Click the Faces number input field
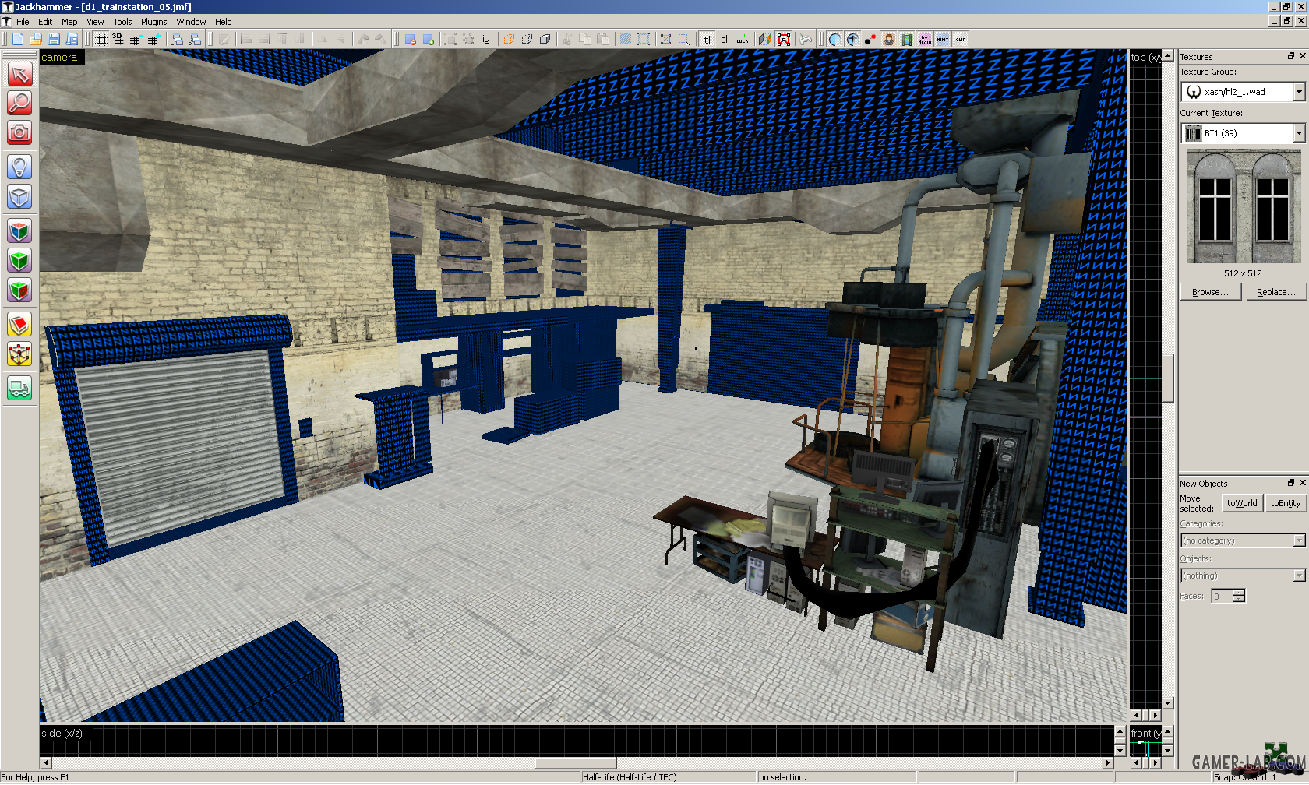This screenshot has height=785, width=1309. coord(1222,597)
